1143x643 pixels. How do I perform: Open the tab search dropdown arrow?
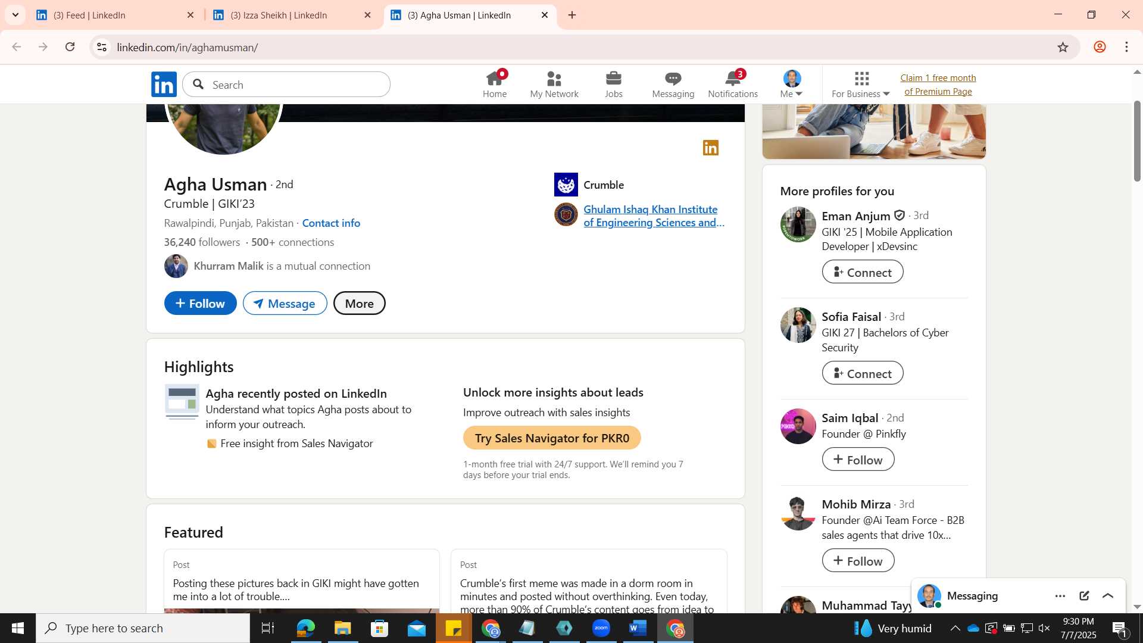pos(15,15)
